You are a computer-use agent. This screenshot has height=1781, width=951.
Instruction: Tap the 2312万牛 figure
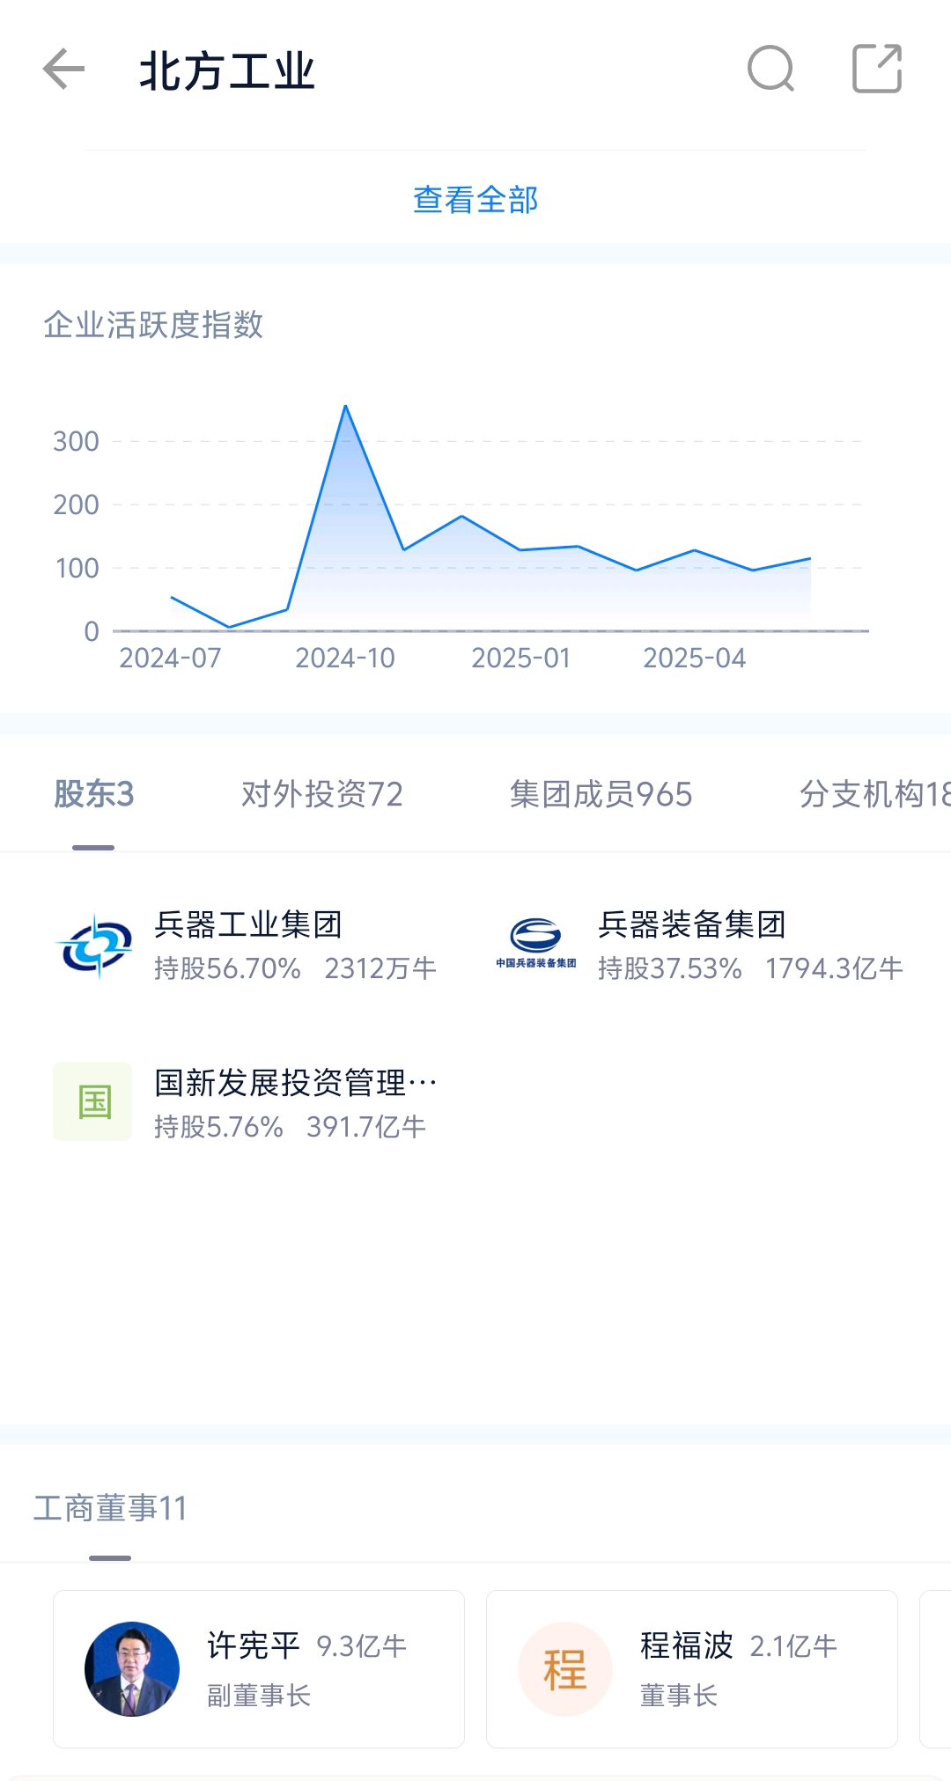click(380, 968)
